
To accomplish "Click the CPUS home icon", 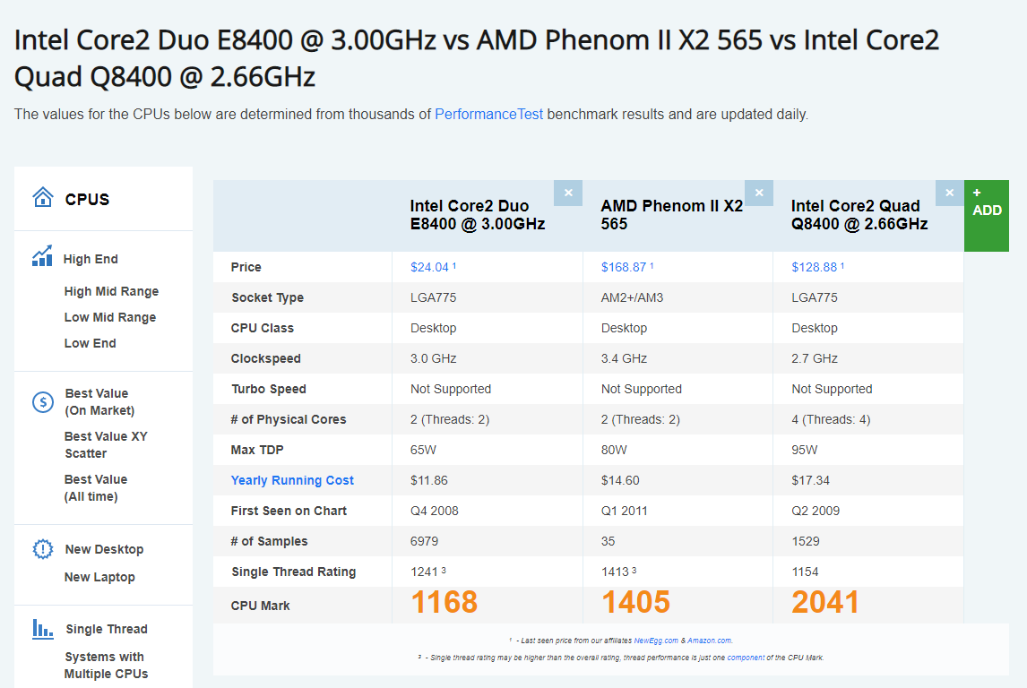I will [x=43, y=197].
